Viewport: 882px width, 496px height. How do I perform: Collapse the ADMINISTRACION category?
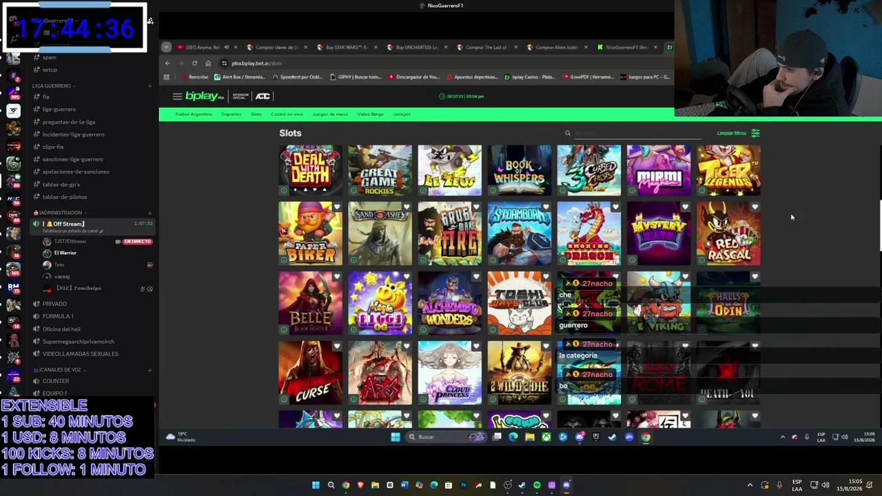click(x=59, y=213)
